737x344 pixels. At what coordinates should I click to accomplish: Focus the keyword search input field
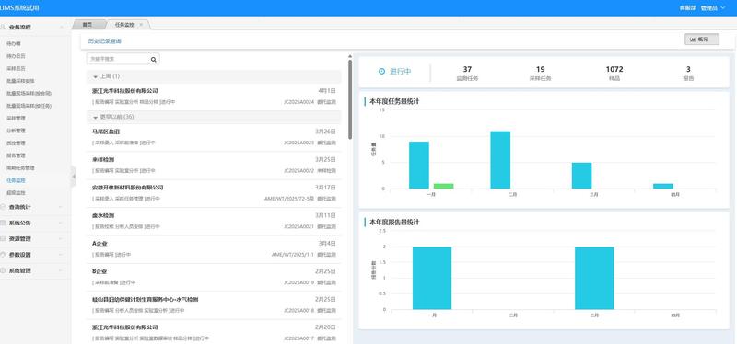point(118,59)
